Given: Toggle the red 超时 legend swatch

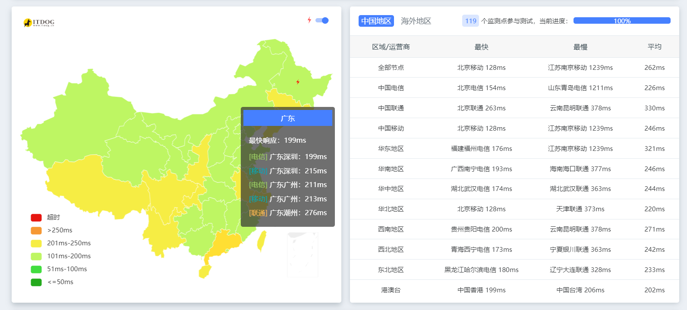Looking at the screenshot, I should tap(36, 217).
